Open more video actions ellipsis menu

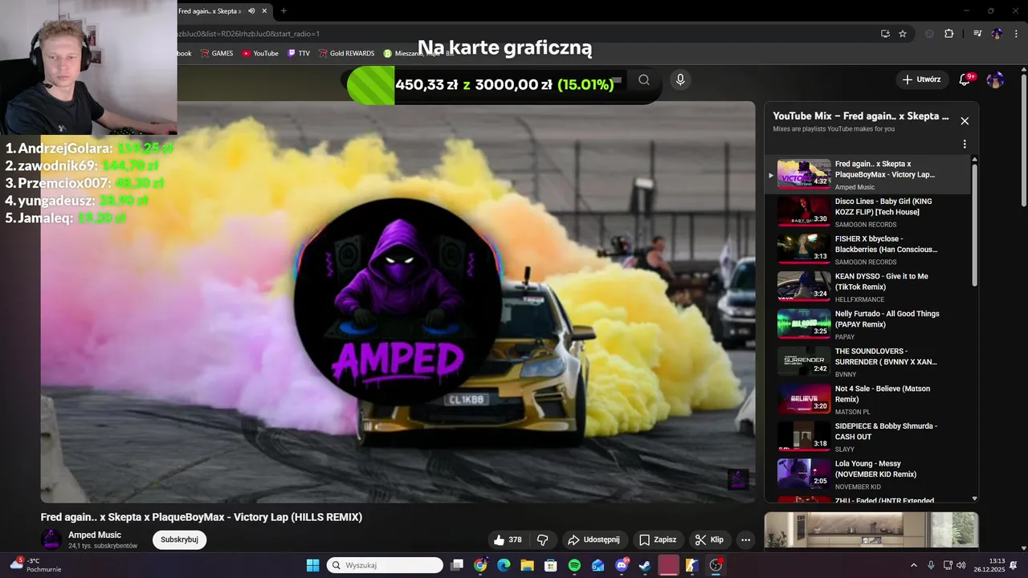tap(745, 539)
